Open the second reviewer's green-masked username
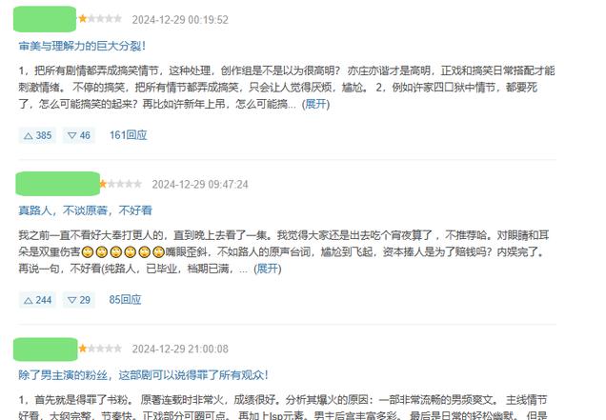Viewport: 606px width, 420px height. pyautogui.click(x=57, y=184)
